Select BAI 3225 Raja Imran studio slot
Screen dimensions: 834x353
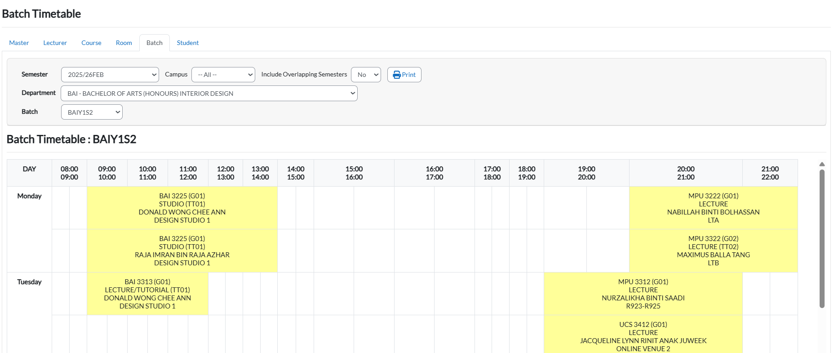[182, 250]
